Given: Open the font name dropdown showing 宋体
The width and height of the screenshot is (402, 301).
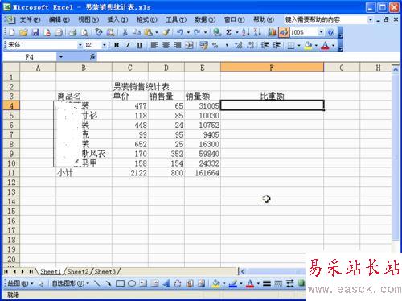Looking at the screenshot, I should click(x=80, y=45).
